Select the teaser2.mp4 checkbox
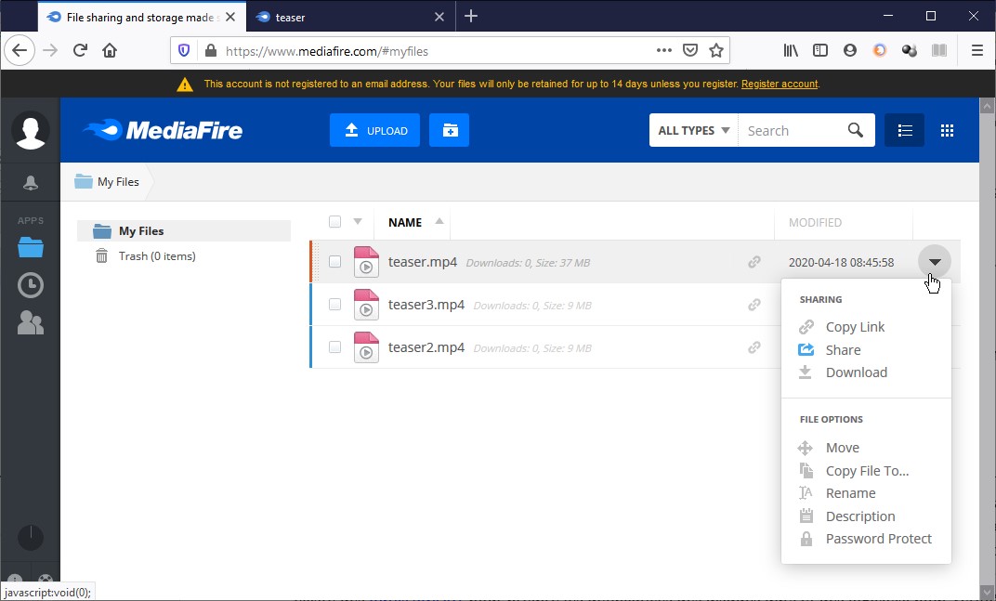This screenshot has width=996, height=601. [x=334, y=347]
